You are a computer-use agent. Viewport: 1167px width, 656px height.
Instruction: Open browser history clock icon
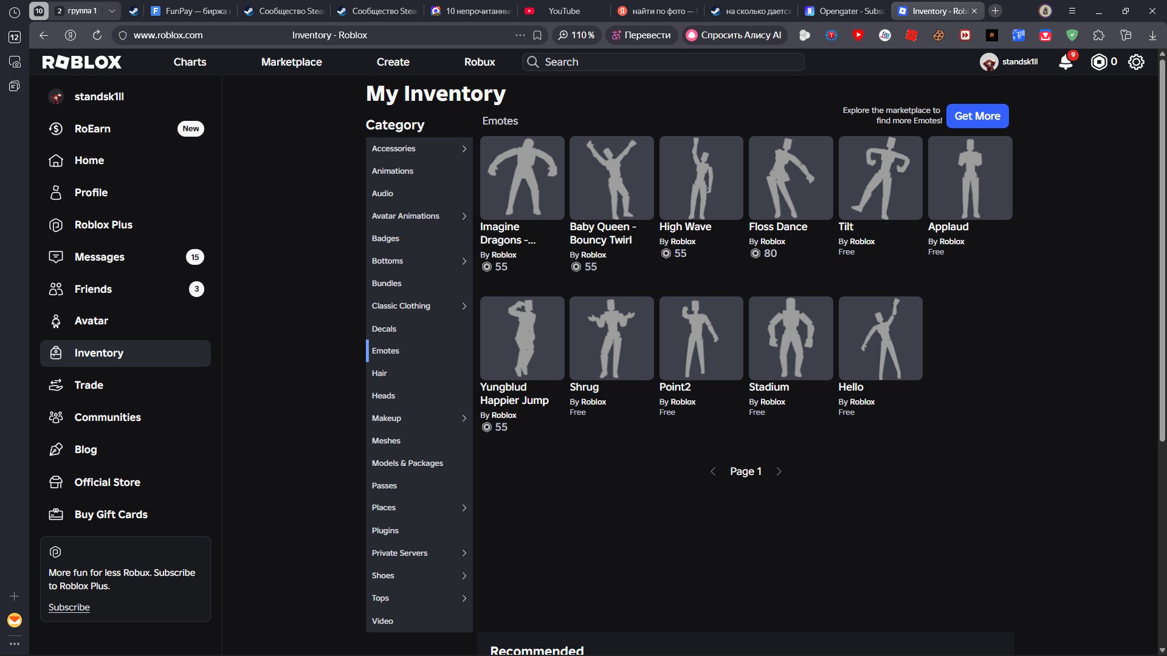(x=15, y=12)
